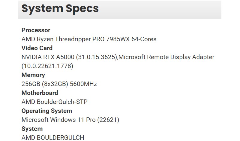
Task: Click the Processor label
Action: [x=36, y=30]
